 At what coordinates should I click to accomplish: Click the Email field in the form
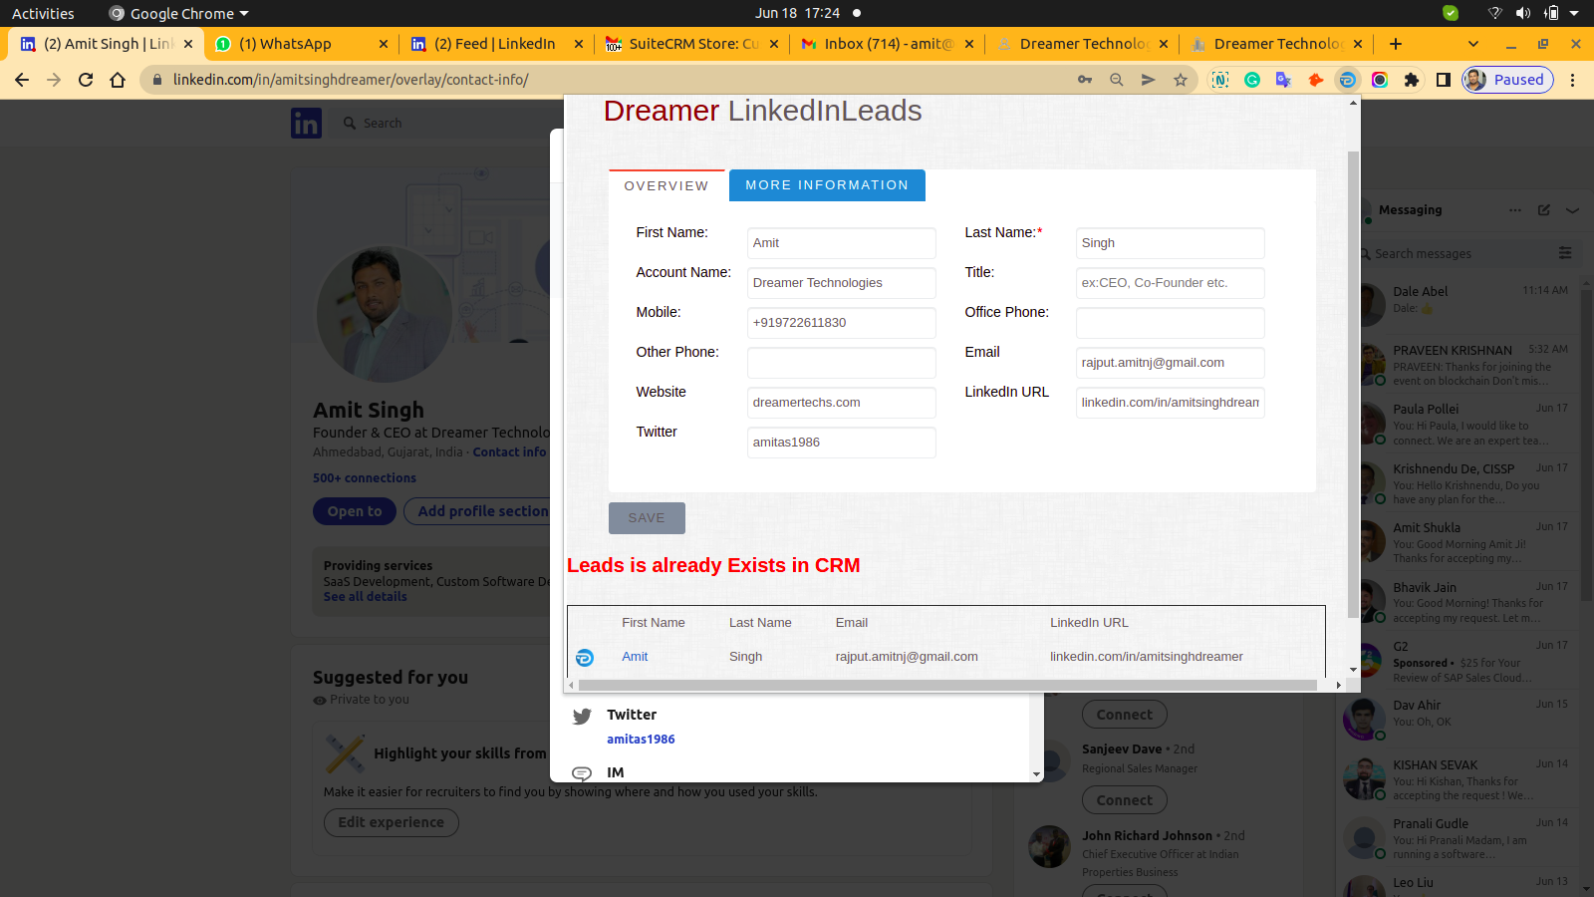tap(1171, 363)
